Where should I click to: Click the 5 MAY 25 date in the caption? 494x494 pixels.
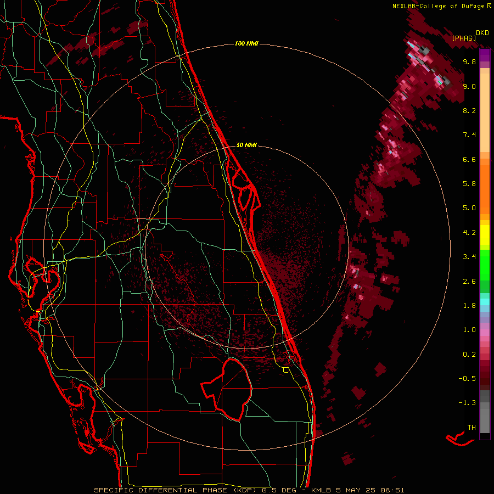click(x=356, y=490)
